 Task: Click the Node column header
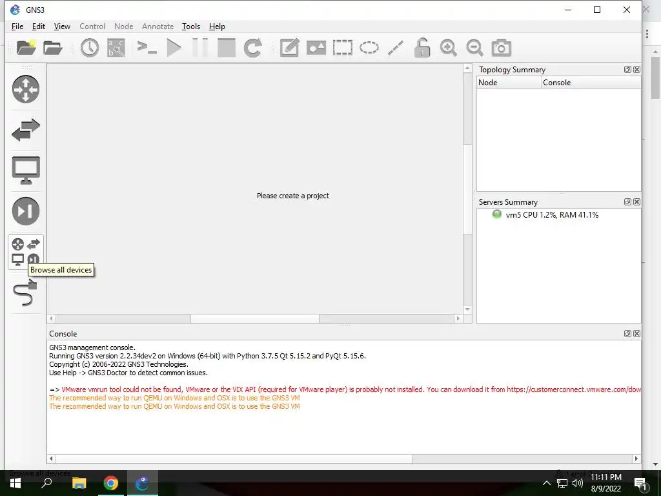click(509, 83)
